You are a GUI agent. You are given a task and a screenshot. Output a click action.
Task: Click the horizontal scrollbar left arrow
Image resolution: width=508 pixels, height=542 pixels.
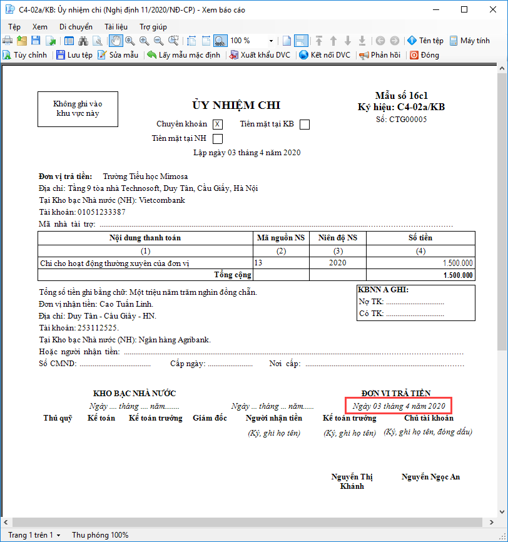tap(6, 523)
